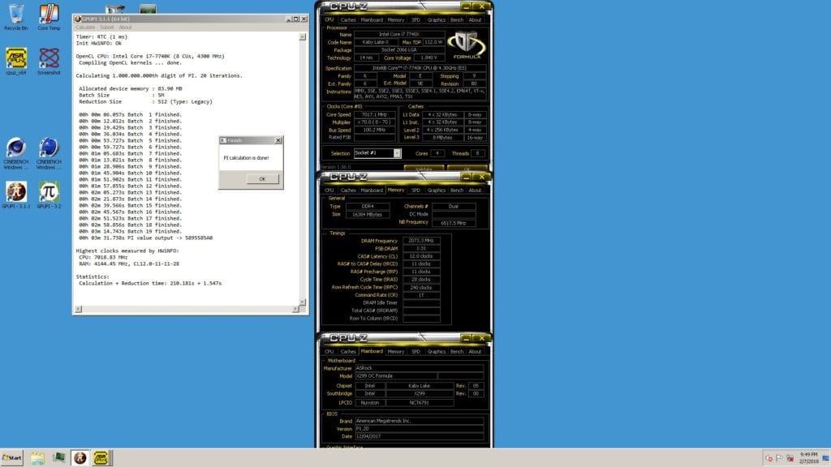Select the Caches tab in bottom CPU-Z window
This screenshot has width=831, height=467.
pyautogui.click(x=348, y=352)
